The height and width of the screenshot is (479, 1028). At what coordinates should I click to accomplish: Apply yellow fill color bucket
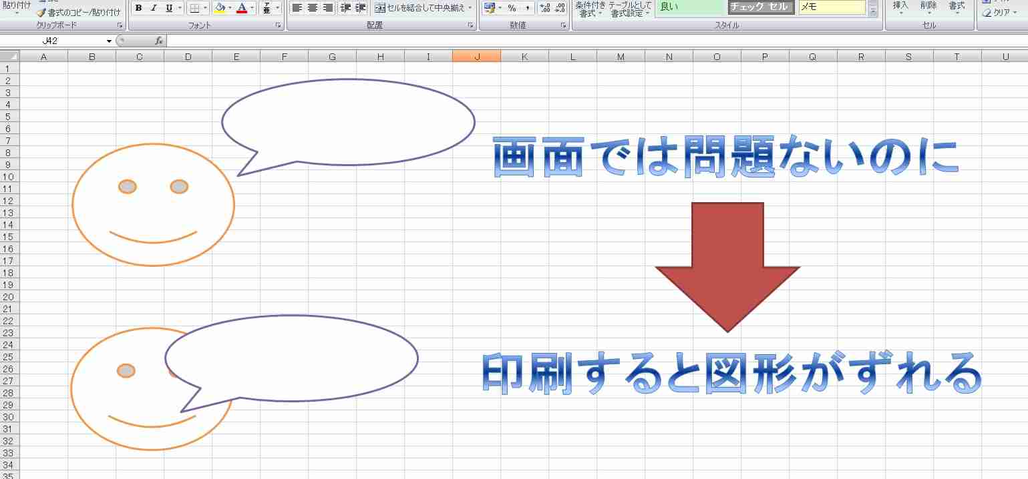coord(220,8)
